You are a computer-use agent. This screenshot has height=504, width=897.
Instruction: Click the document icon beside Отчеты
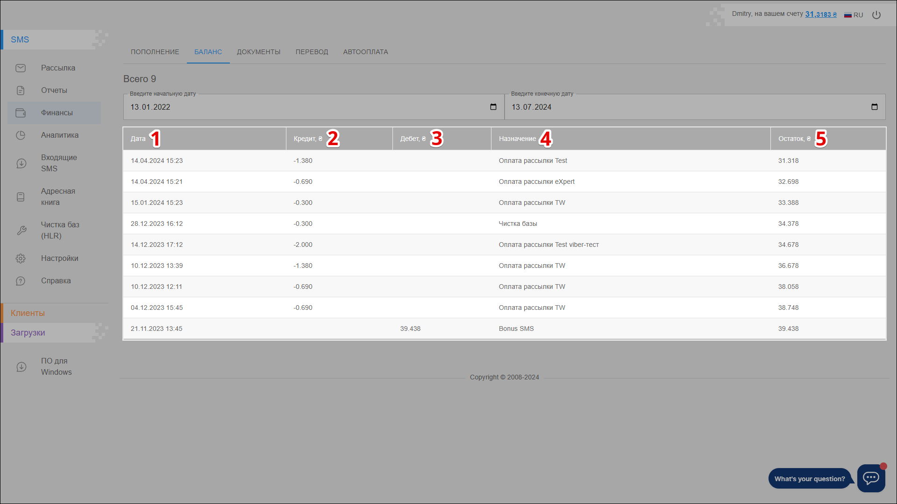[x=21, y=91]
